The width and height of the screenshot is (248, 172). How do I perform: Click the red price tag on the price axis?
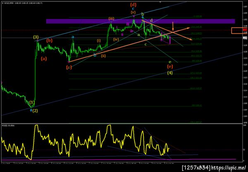click(245, 30)
